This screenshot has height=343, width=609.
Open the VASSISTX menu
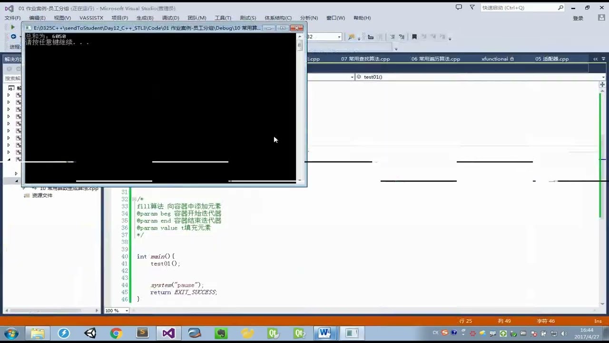(x=91, y=18)
